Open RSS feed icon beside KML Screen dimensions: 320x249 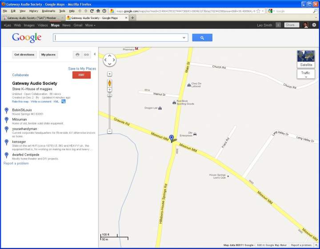pos(64,101)
